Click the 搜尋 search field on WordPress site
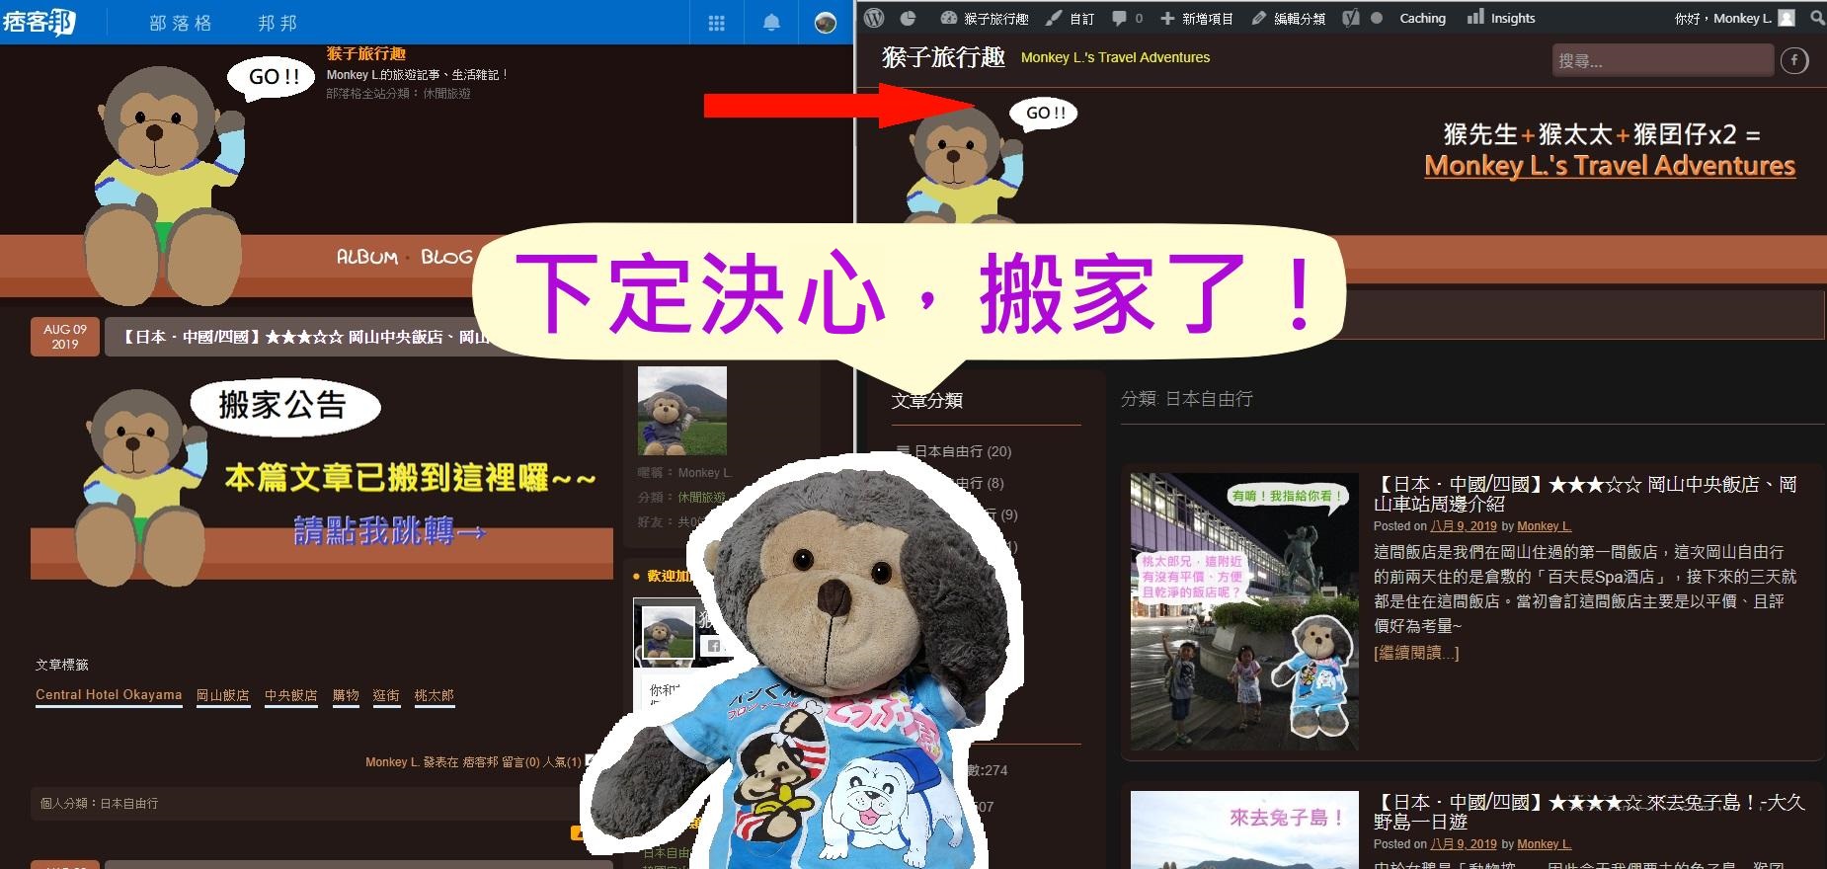1827x869 pixels. [1662, 61]
